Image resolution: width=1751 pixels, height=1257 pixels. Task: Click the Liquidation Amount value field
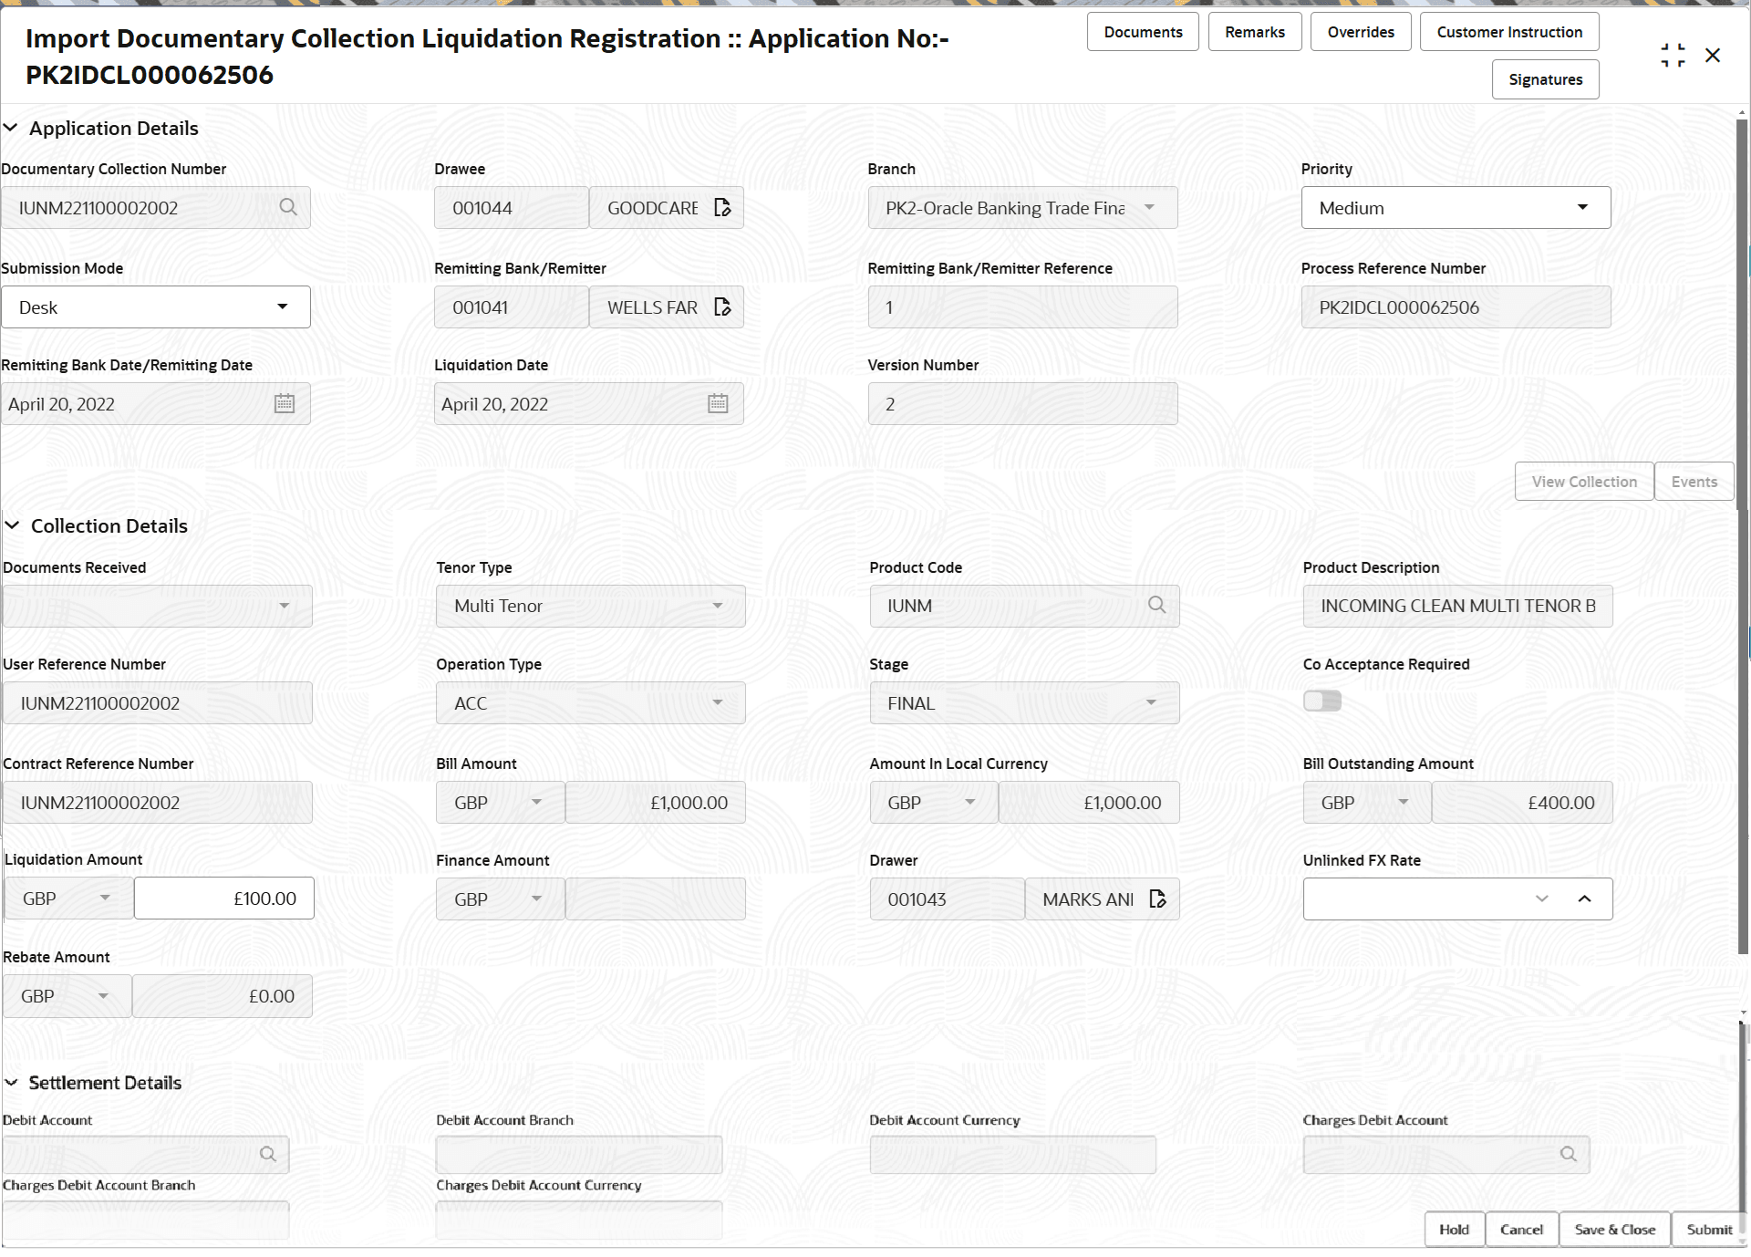[x=223, y=898]
